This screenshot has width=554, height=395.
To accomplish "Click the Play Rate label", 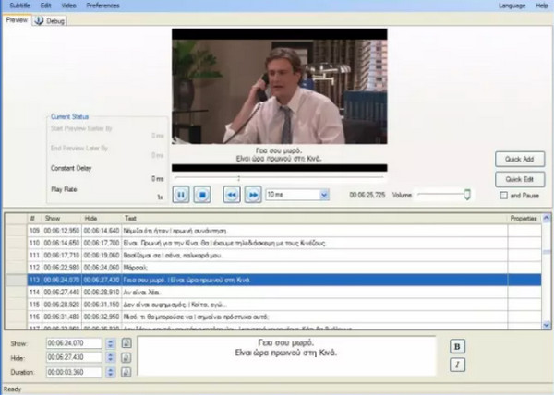I will [64, 189].
